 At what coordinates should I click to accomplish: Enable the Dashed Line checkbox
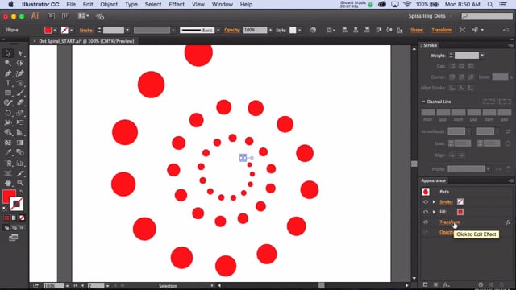point(423,101)
